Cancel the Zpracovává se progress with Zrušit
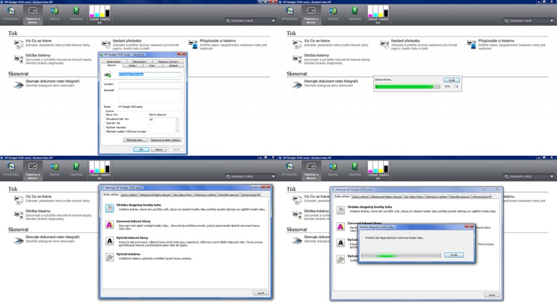This screenshot has width=557, height=308. (451, 80)
